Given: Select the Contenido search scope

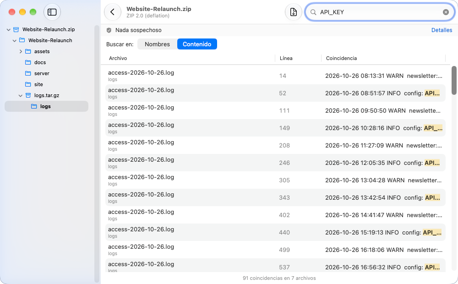Looking at the screenshot, I should click(197, 44).
